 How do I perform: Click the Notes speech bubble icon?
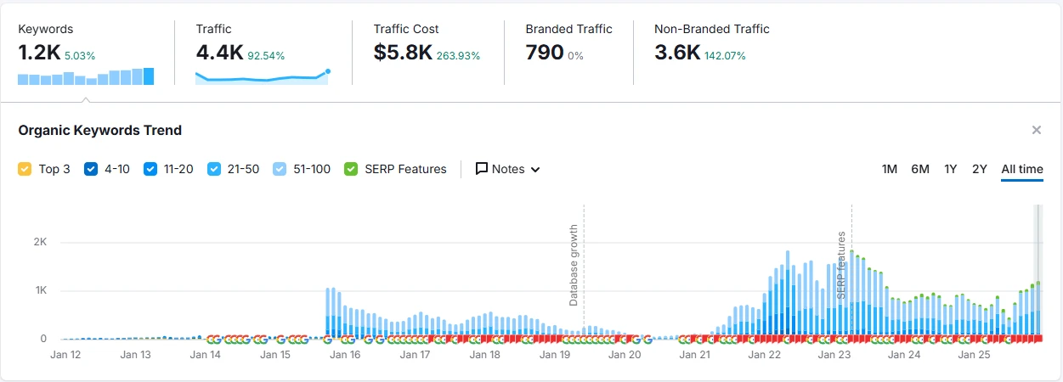[x=482, y=169]
